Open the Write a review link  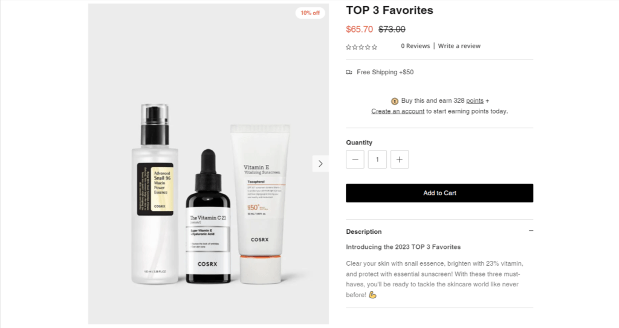459,46
